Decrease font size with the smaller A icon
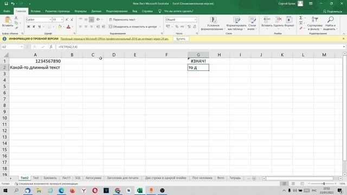 click(x=72, y=19)
